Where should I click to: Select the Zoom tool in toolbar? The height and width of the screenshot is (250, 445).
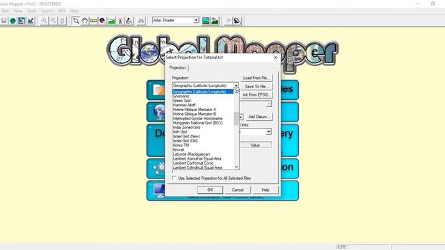[76, 21]
